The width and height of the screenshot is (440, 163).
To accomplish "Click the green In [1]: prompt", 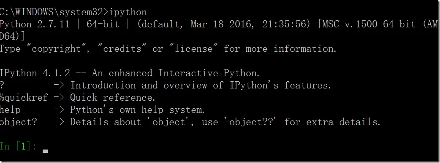I will click(x=18, y=146).
